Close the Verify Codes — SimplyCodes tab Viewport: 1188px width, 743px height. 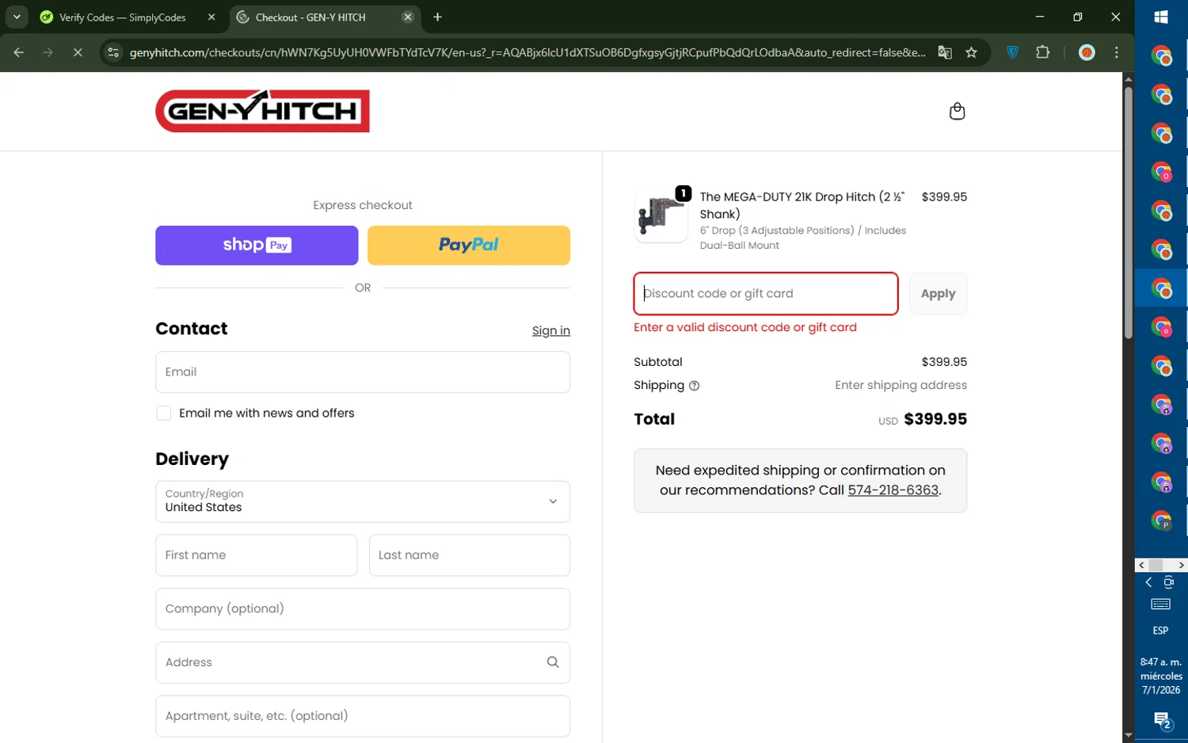click(211, 17)
